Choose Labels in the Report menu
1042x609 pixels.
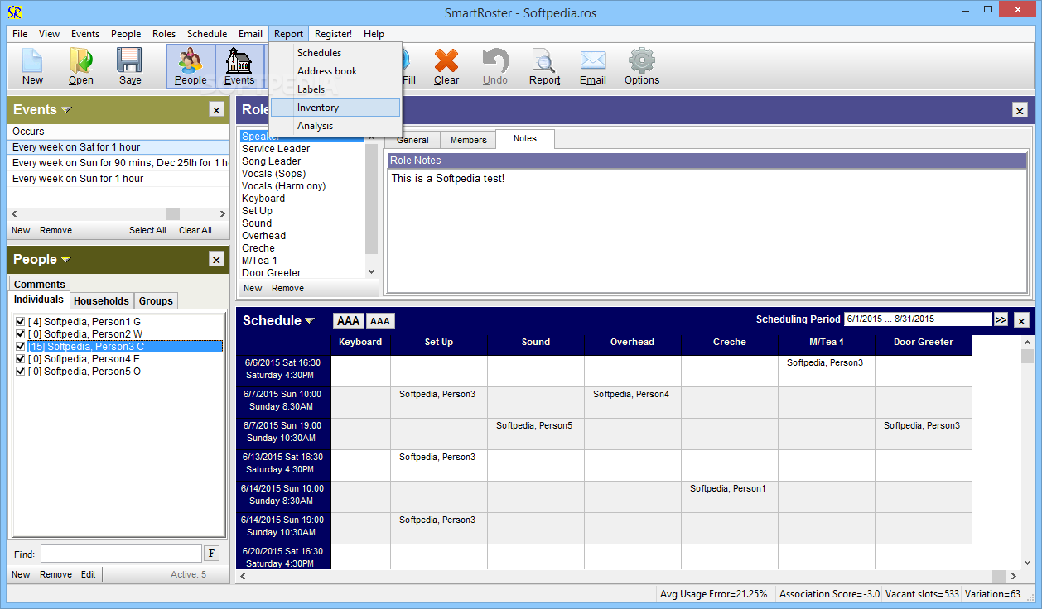coord(336,89)
